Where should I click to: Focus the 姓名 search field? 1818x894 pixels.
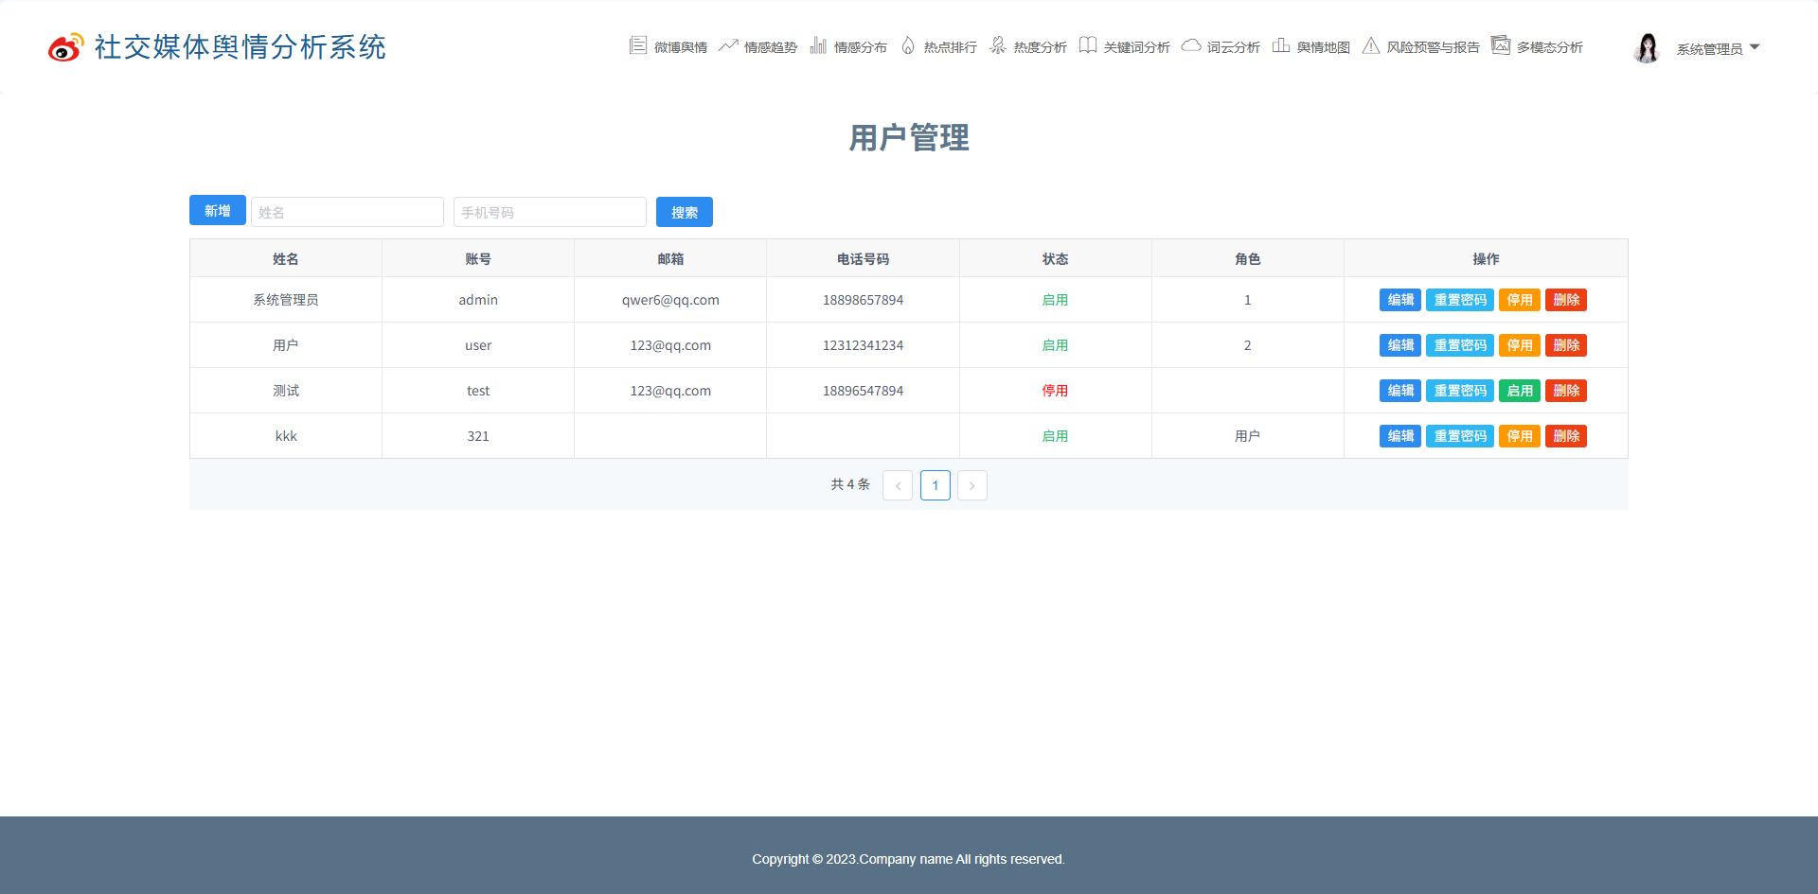[348, 212]
